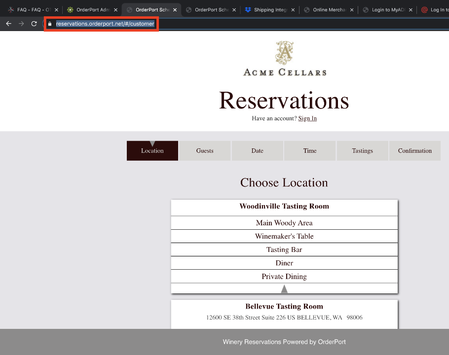Switch to the Log In browser tab
This screenshot has width=449, height=355.
click(435, 10)
